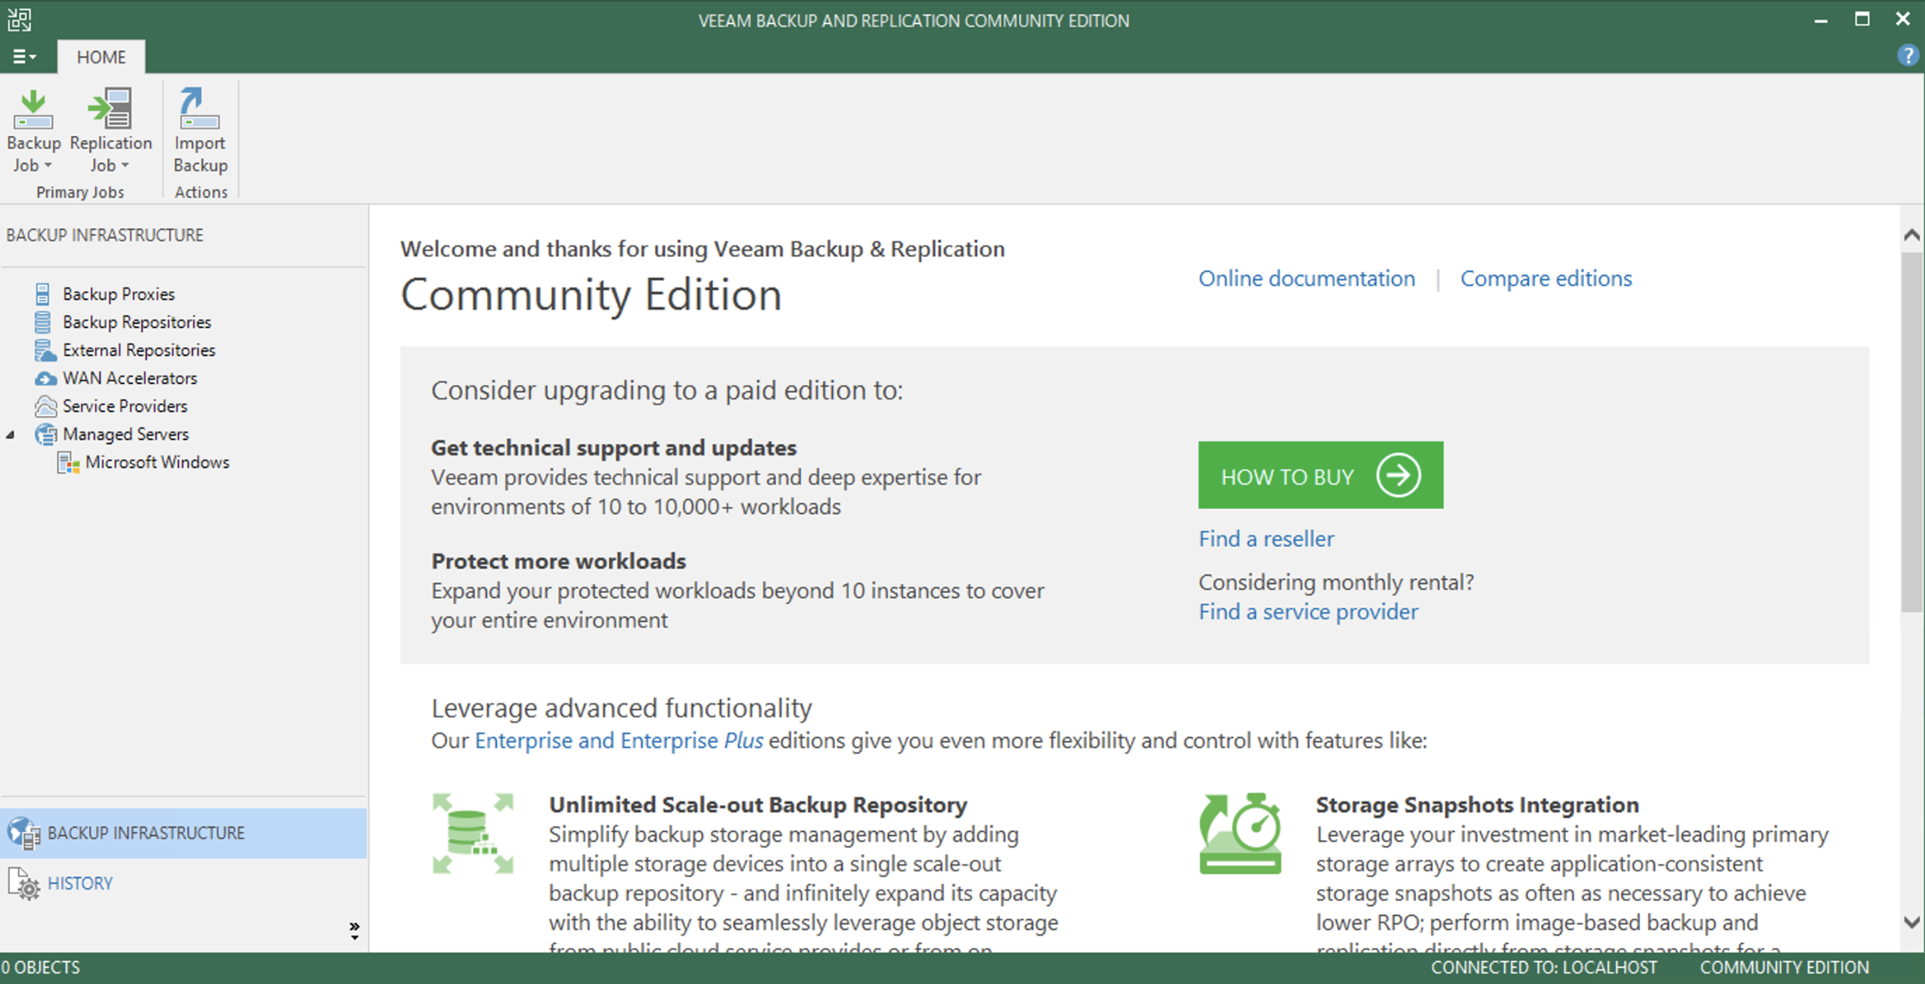This screenshot has width=1925, height=984.
Task: Open Backup Repositories in the tree
Action: (x=137, y=322)
